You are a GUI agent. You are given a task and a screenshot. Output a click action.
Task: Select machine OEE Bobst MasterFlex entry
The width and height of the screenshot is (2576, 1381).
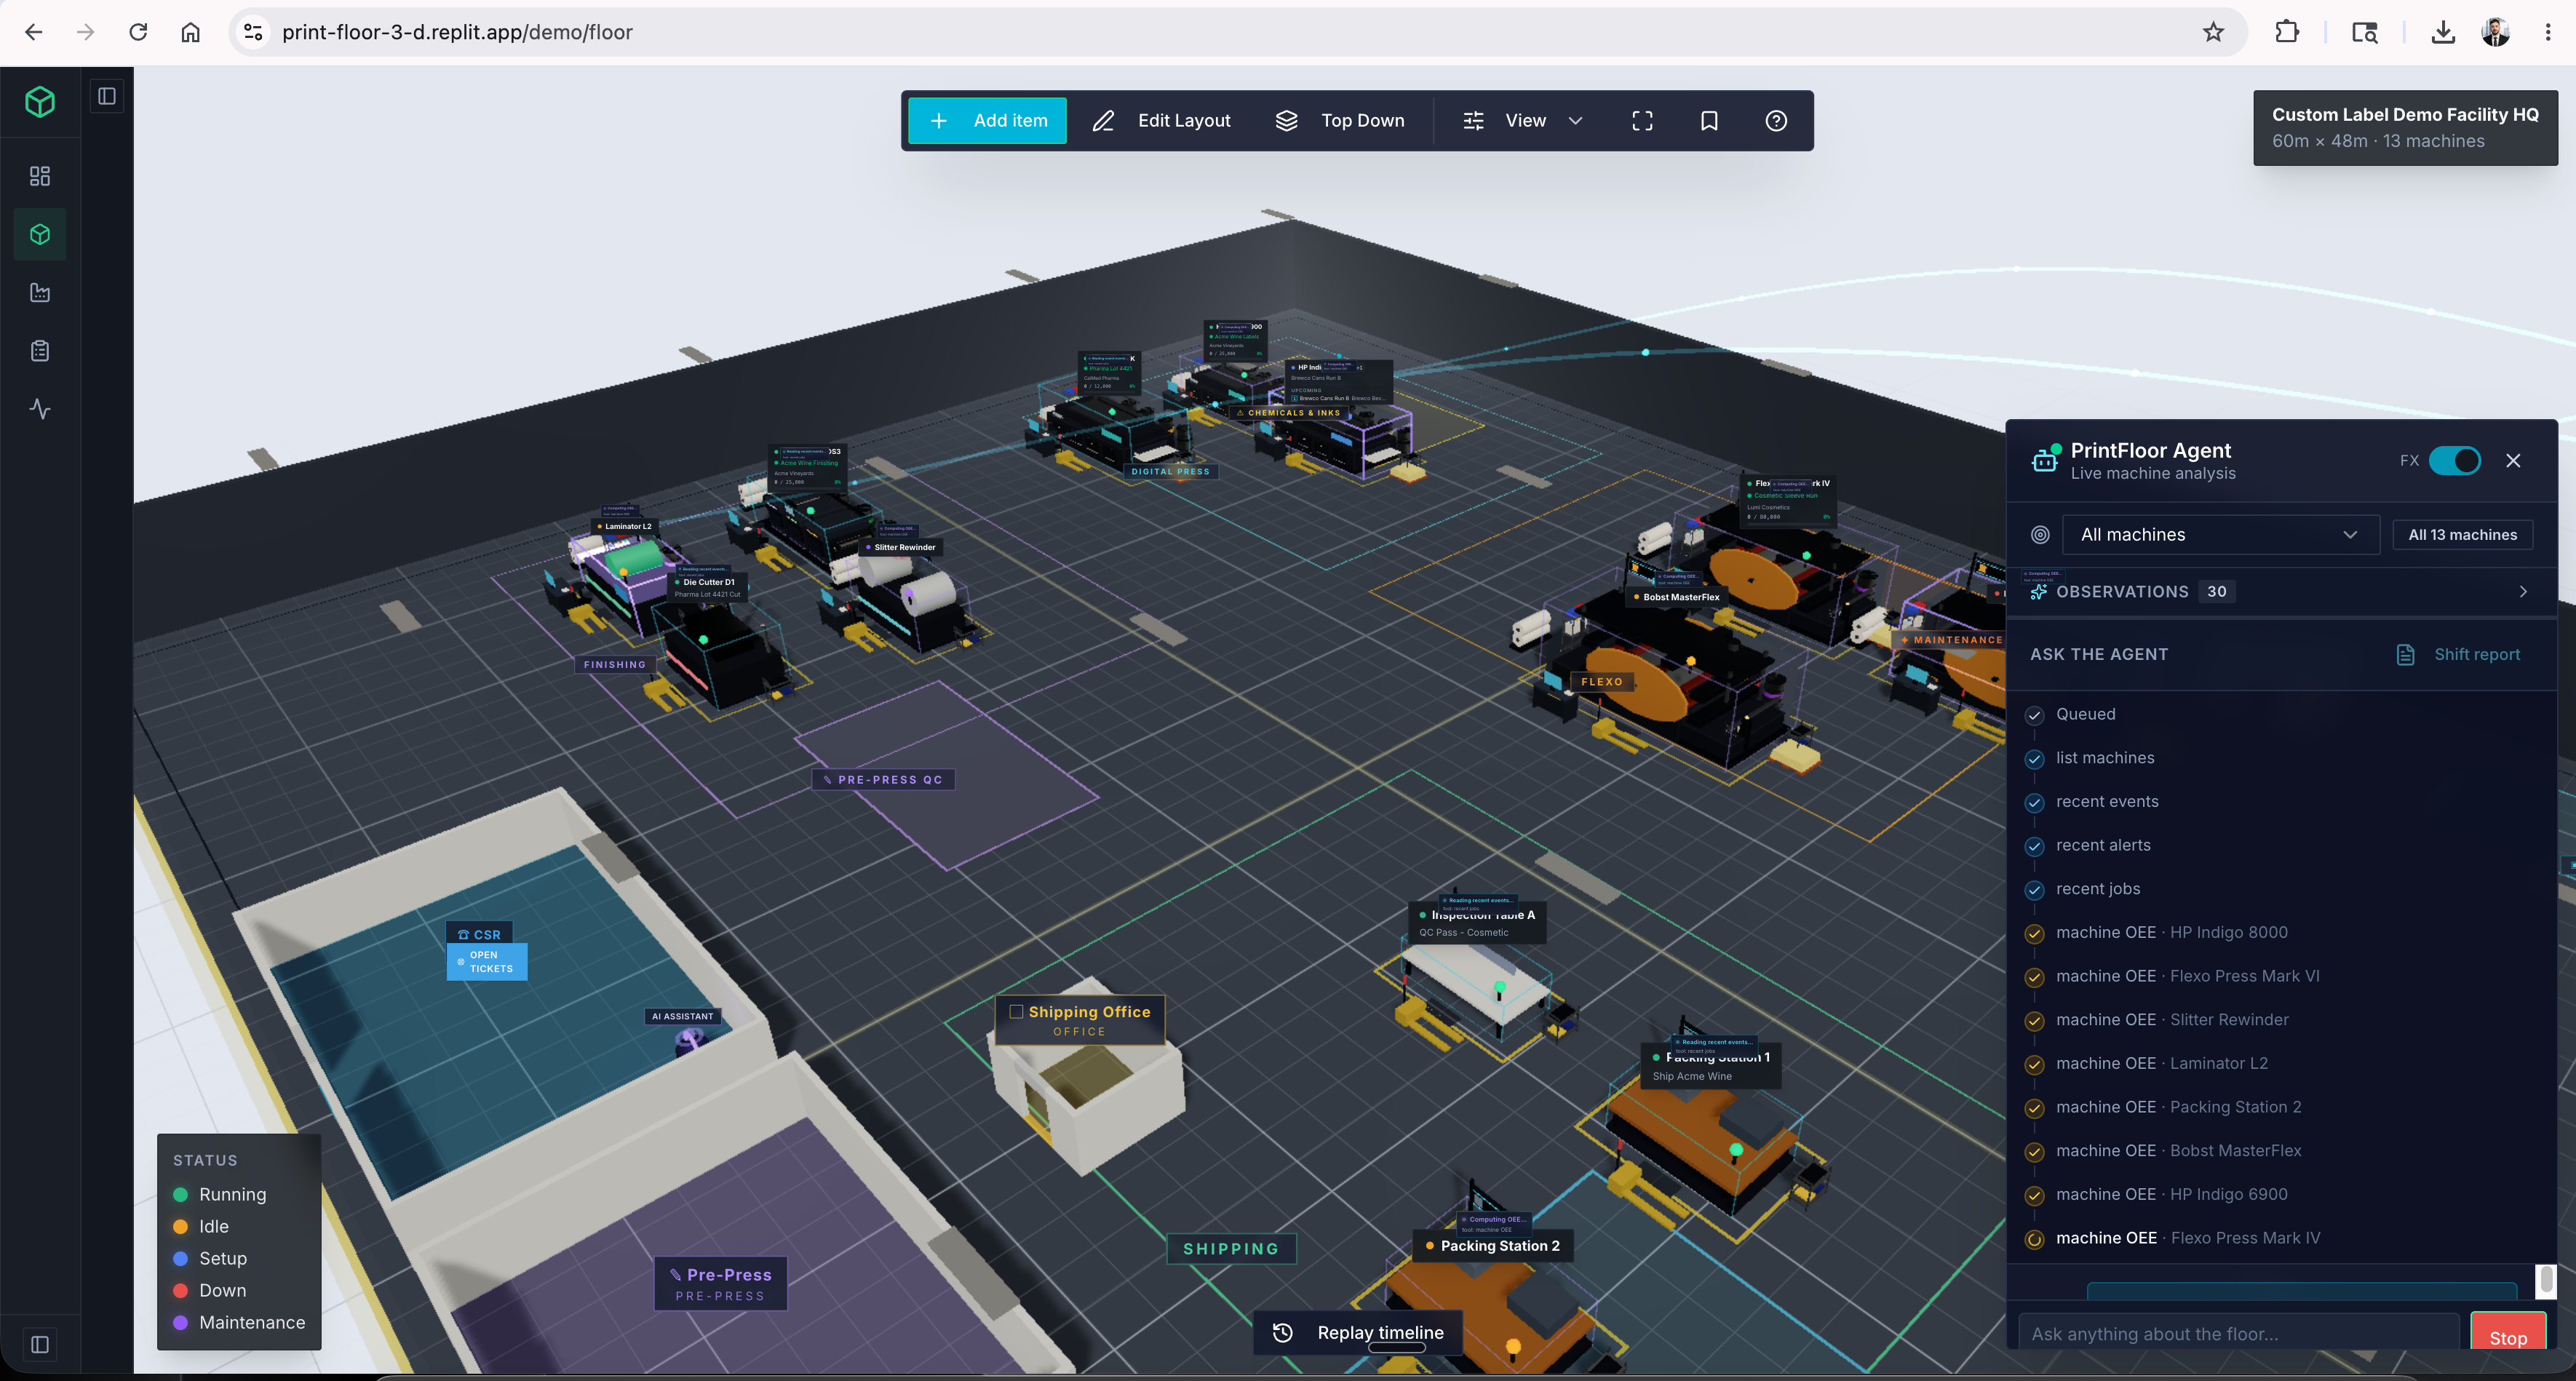pyautogui.click(x=2178, y=1151)
